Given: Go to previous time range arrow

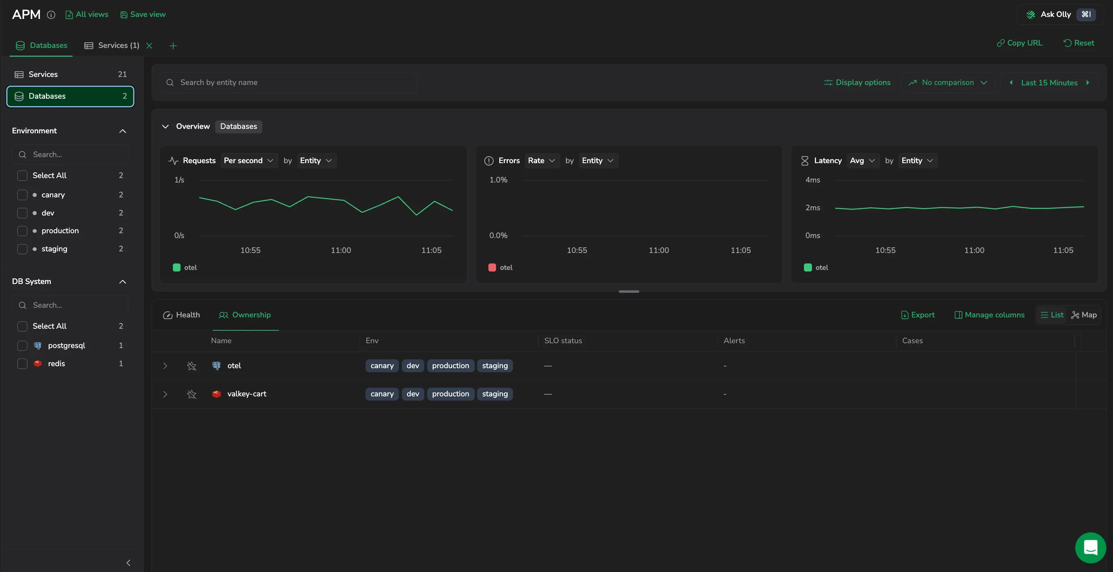Looking at the screenshot, I should coord(1011,83).
